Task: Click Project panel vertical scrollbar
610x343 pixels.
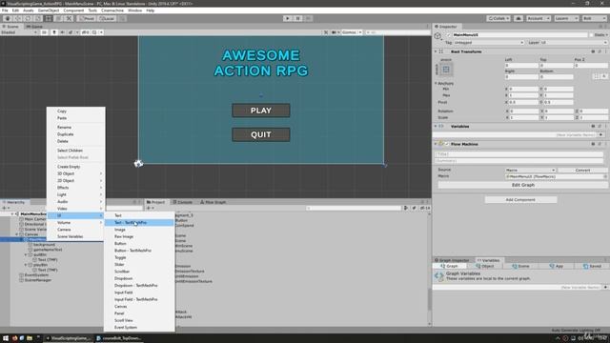Action: click(x=430, y=299)
